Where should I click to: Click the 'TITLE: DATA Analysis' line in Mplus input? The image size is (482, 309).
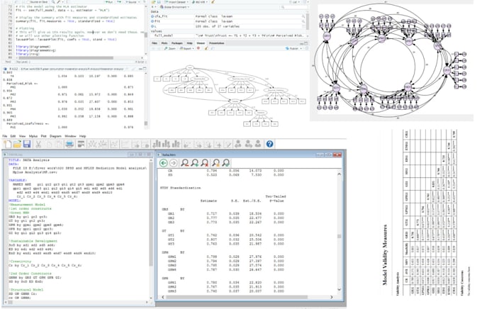click(x=29, y=160)
